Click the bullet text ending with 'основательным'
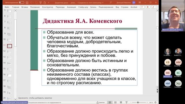Screen dimensions: 185x104 (87, 63)
